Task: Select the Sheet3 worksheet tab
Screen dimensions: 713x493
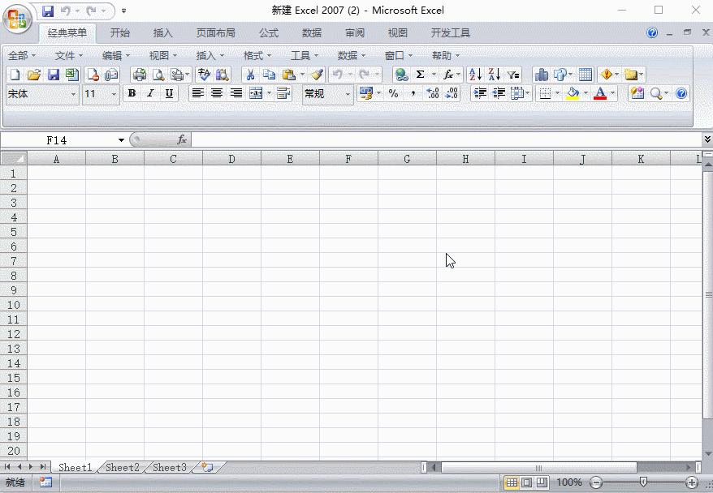Action: (x=170, y=467)
